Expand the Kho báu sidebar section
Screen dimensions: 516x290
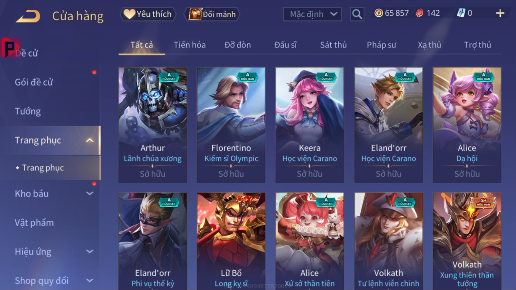(90, 193)
